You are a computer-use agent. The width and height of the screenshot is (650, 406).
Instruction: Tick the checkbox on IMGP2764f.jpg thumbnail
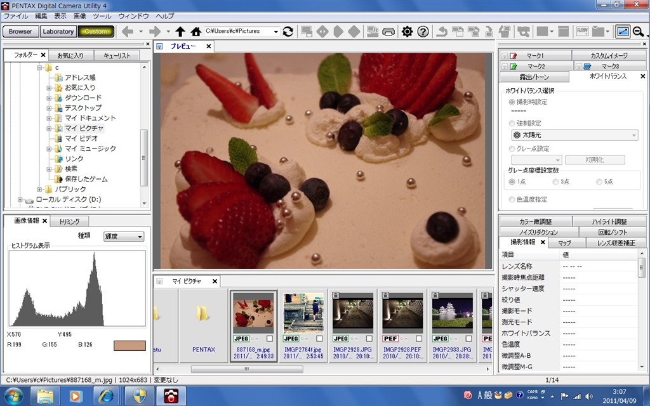point(319,339)
